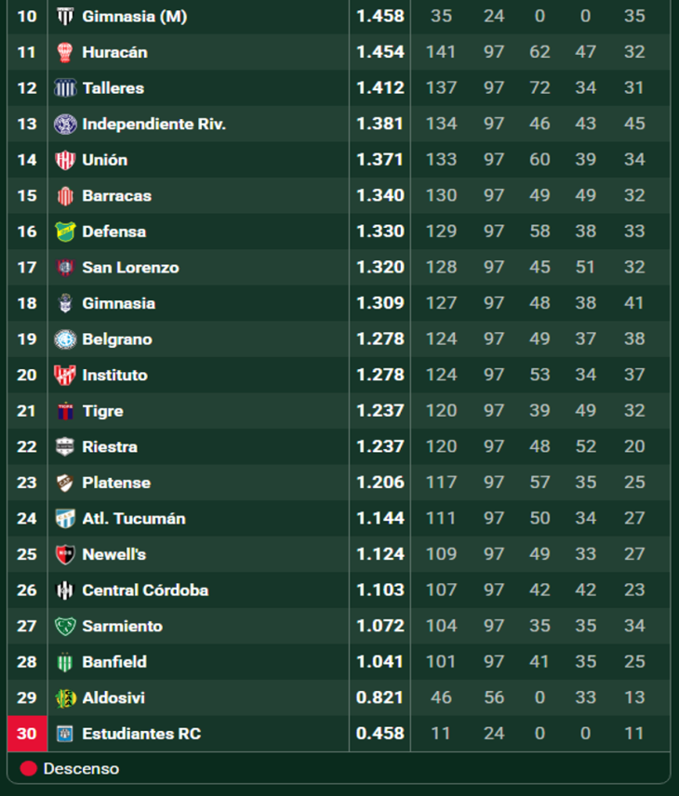Select the Platense team name
Image resolution: width=679 pixels, height=796 pixels.
[x=116, y=483]
